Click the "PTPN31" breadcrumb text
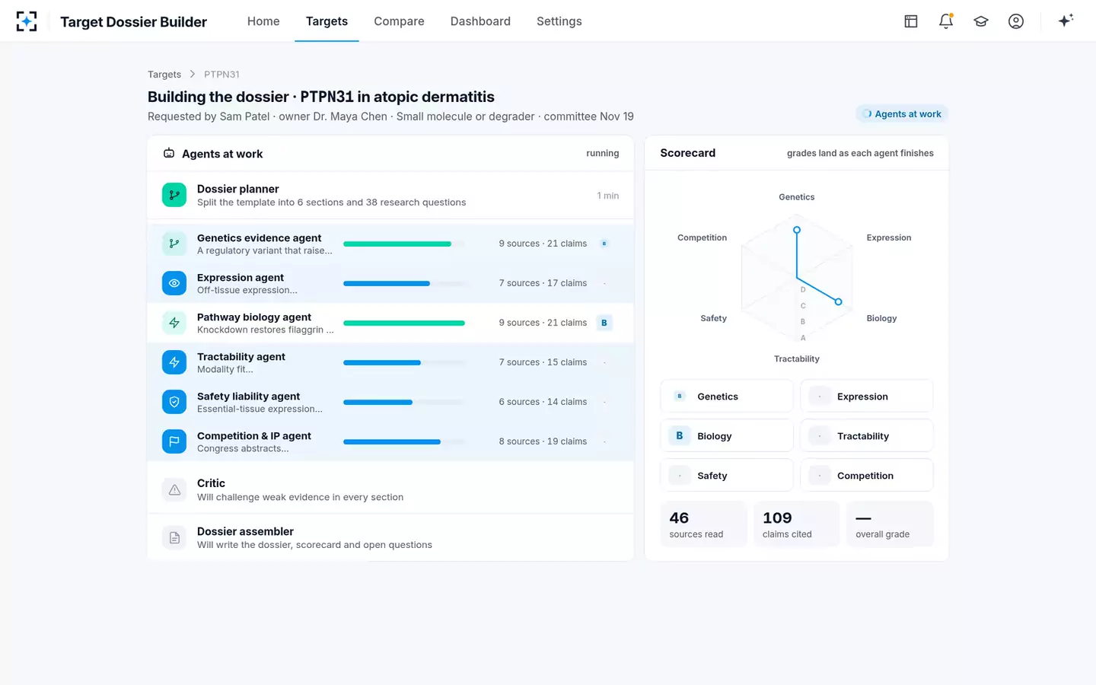The image size is (1096, 685). tap(221, 74)
